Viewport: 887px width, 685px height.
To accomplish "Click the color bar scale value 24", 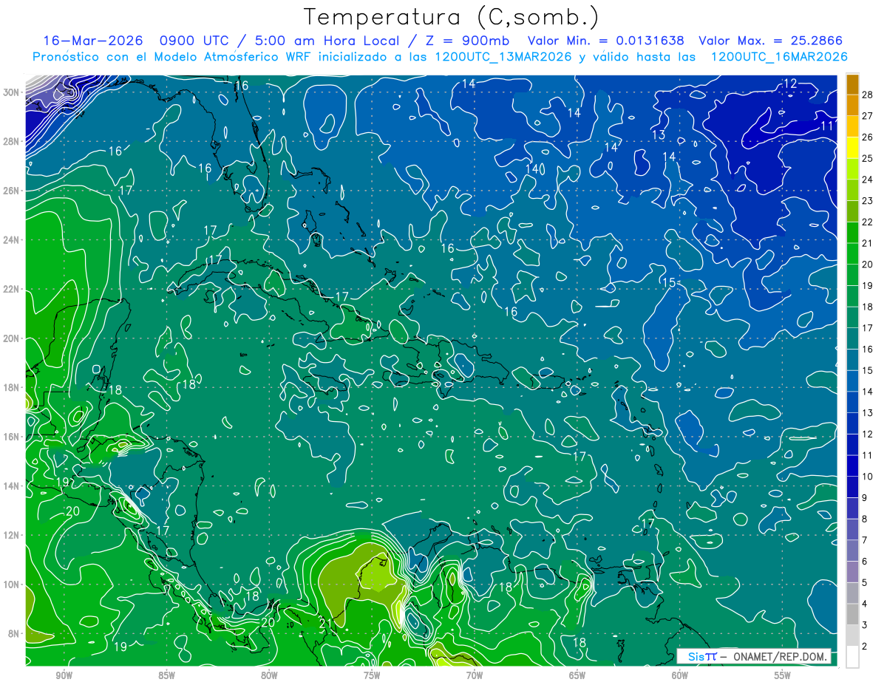I will click(868, 180).
